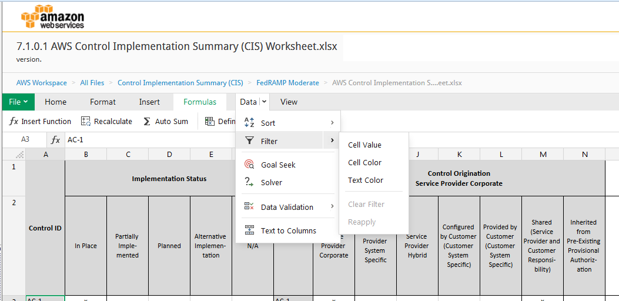
Task: Click the Alternative Implementation cell
Action: (x=211, y=245)
